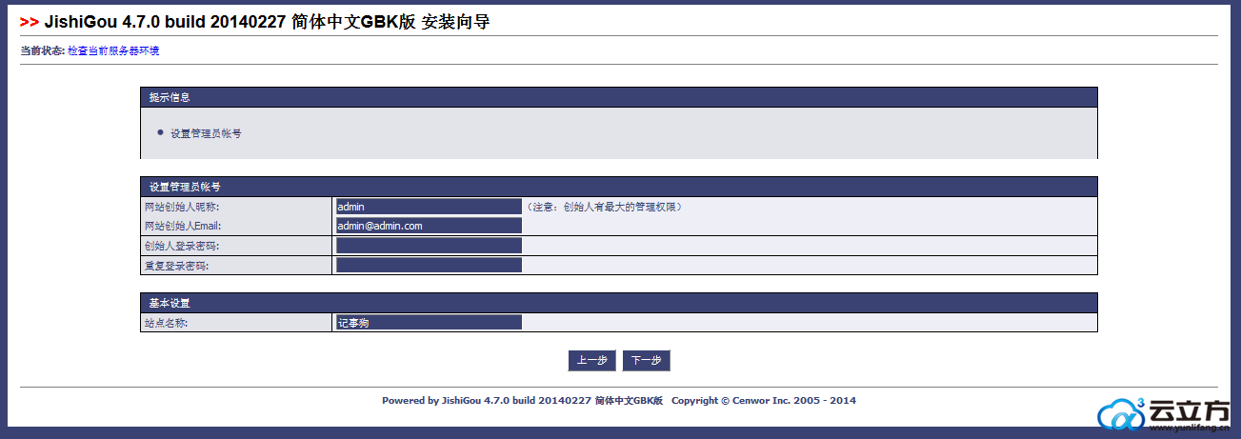The height and width of the screenshot is (439, 1241).
Task: Click the Powered by JishiGou footer text
Action: (x=522, y=400)
